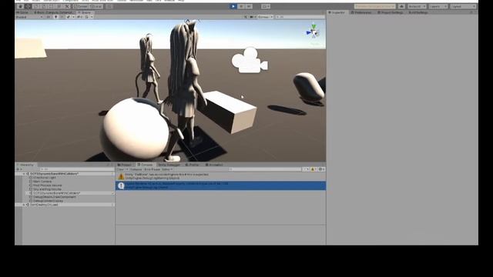Toggle the Console Collapse button
493x277 pixels.
(136, 169)
